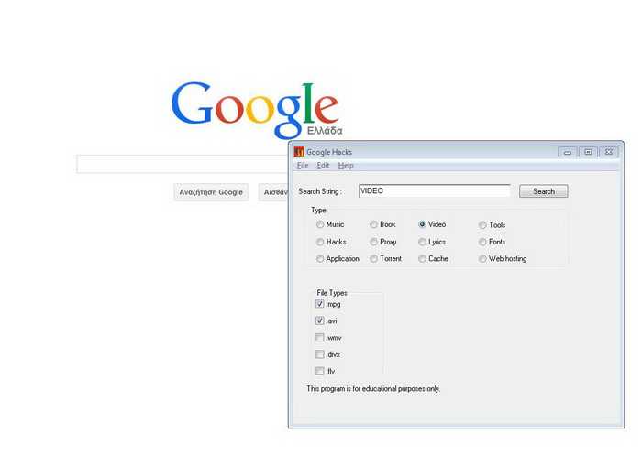Image resolution: width=642 pixels, height=466 pixels.
Task: Select the Cache type radio button
Action: tap(422, 259)
